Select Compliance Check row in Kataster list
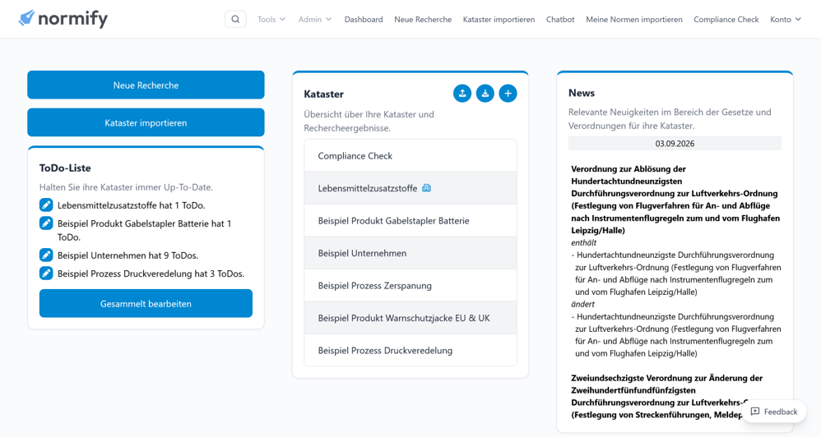This screenshot has width=821, height=437. point(410,156)
